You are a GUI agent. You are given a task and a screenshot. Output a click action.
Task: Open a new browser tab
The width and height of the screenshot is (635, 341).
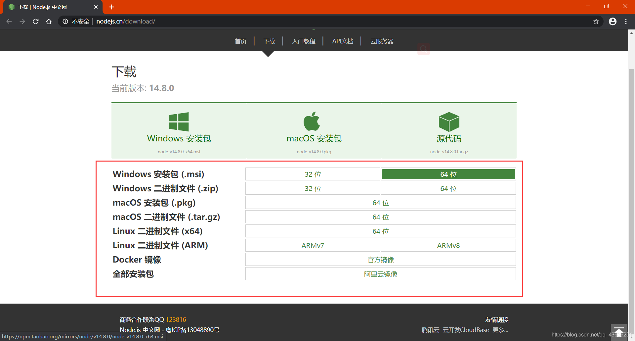[111, 7]
